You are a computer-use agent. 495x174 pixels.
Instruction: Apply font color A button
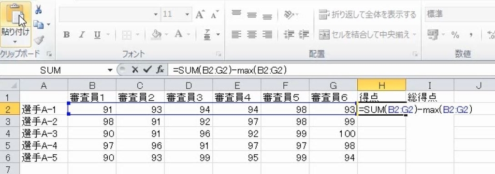[x=178, y=34]
